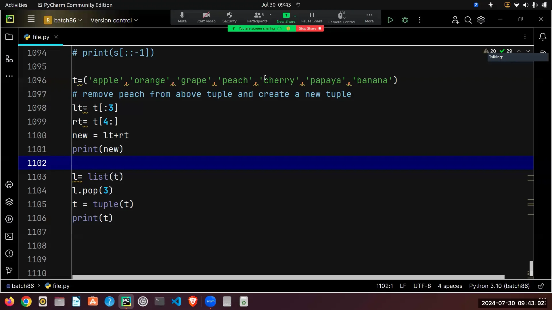Open the Services tool window
Viewport: 552px width, 310px height.
tap(9, 219)
